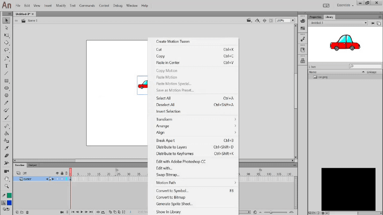Choose Create Motion Tween

pos(173,41)
